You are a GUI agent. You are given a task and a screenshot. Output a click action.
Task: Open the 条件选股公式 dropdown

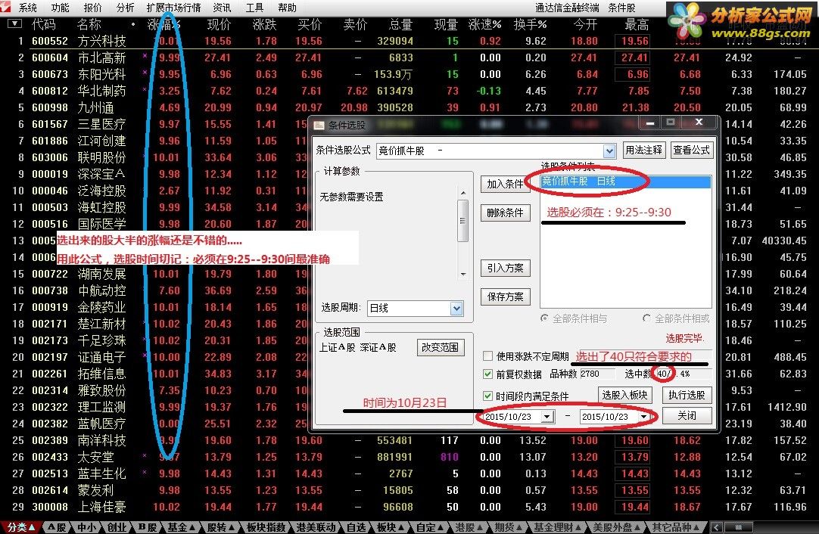click(609, 151)
